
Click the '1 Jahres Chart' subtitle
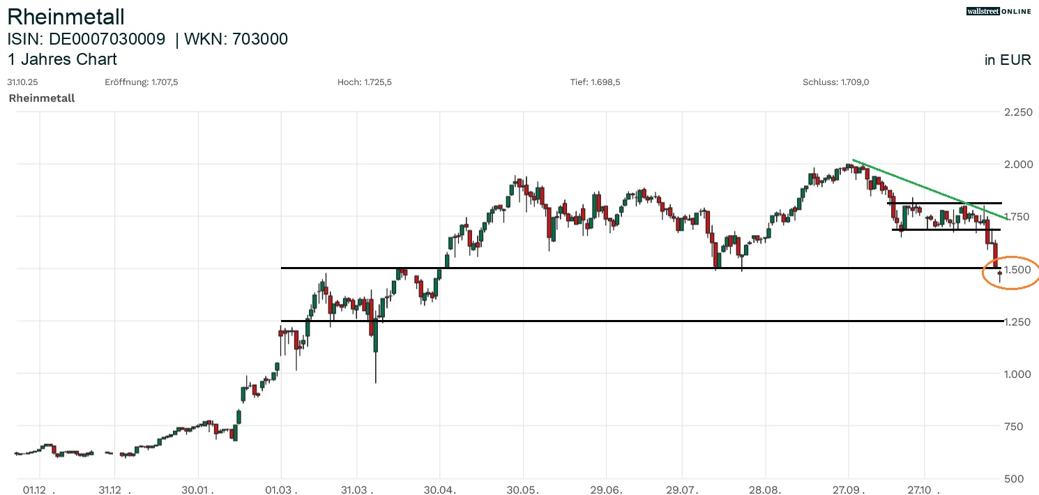62,59
